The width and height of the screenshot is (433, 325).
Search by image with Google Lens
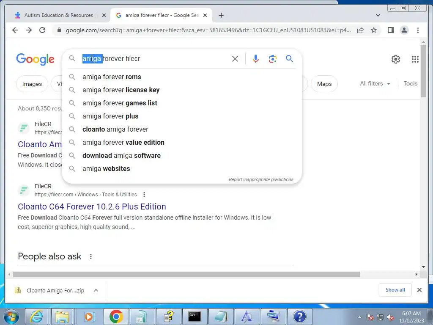click(273, 59)
